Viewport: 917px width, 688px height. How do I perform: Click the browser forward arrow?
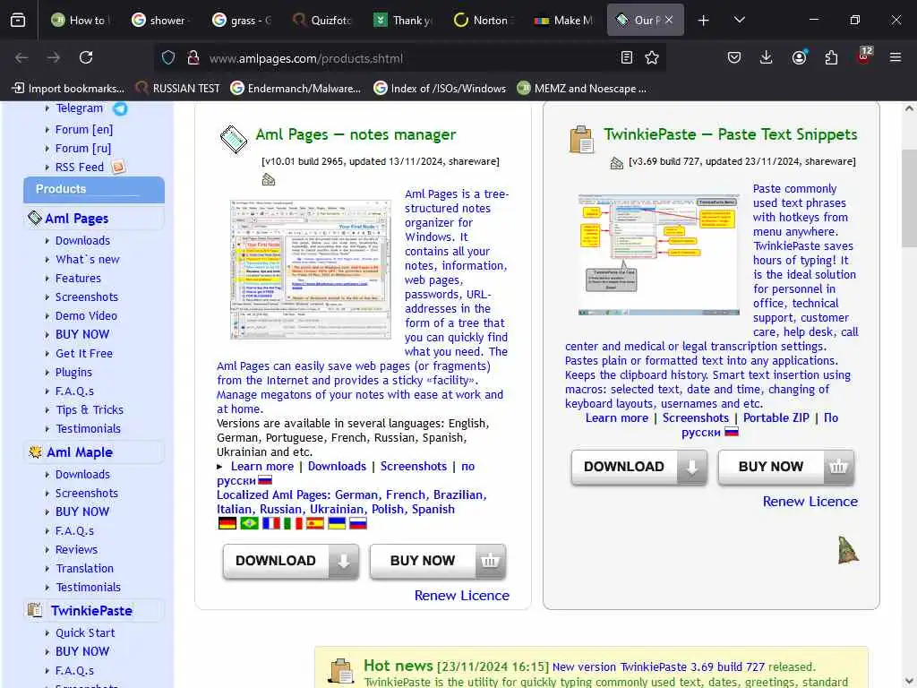[54, 57]
